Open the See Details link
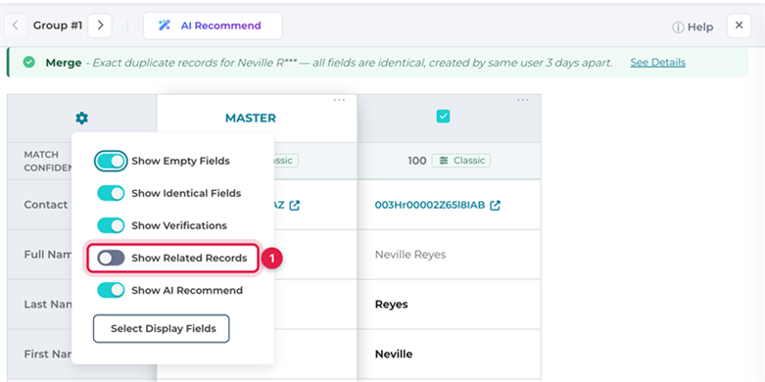The image size is (765, 382). point(657,63)
